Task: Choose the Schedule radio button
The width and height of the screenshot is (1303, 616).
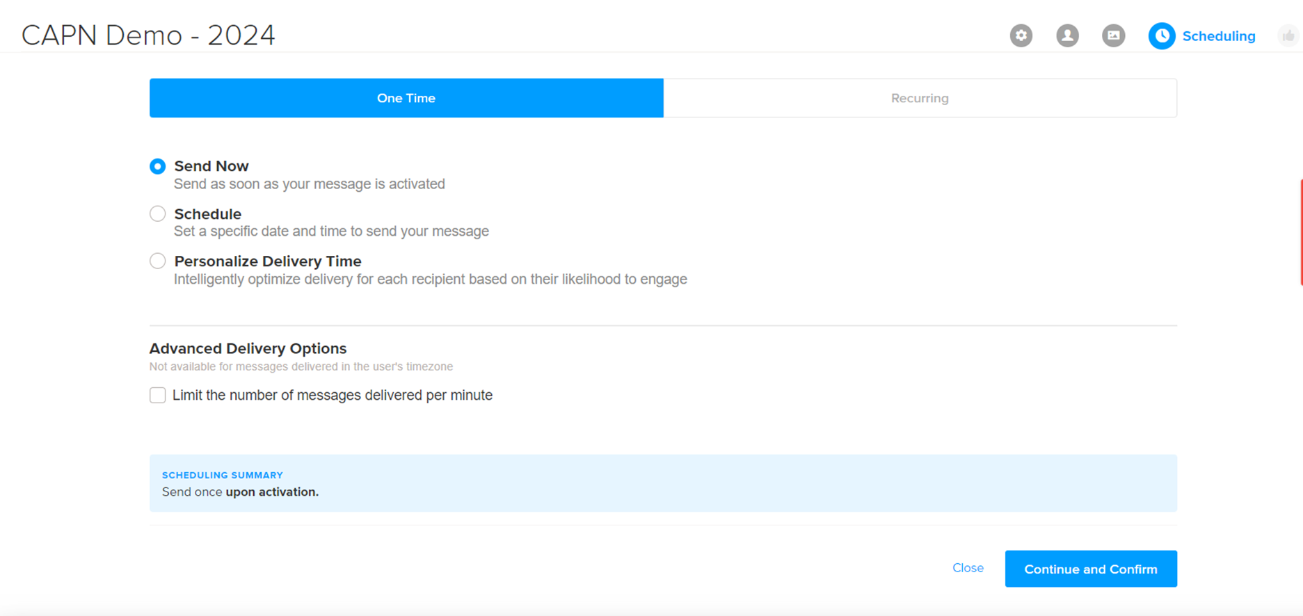Action: tap(158, 213)
